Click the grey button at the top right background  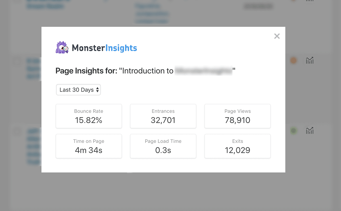pos(258,6)
